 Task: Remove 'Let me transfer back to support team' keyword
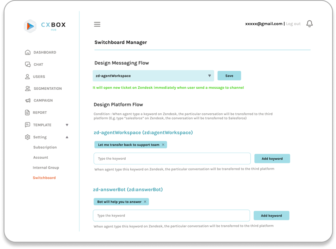click(163, 145)
